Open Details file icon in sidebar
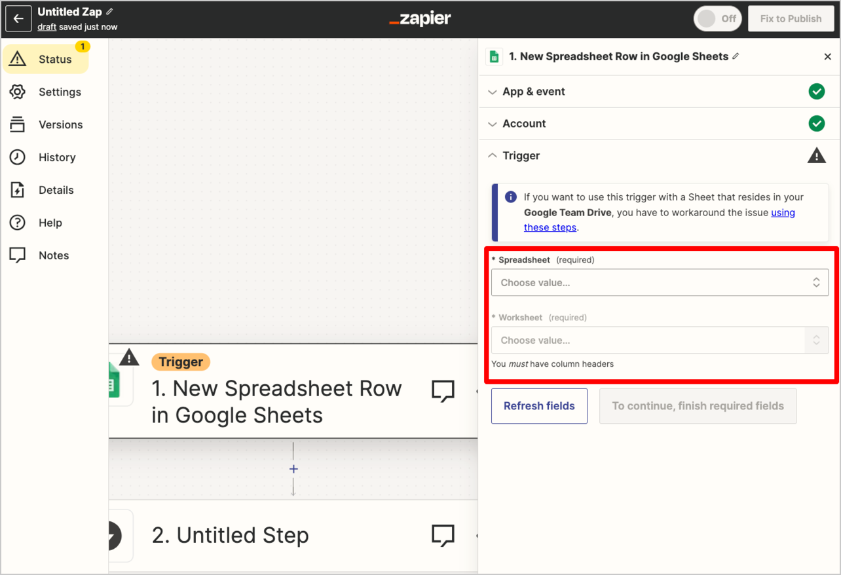 coord(18,190)
